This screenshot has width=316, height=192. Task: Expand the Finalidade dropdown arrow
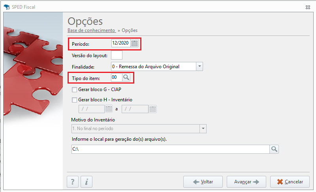point(199,66)
